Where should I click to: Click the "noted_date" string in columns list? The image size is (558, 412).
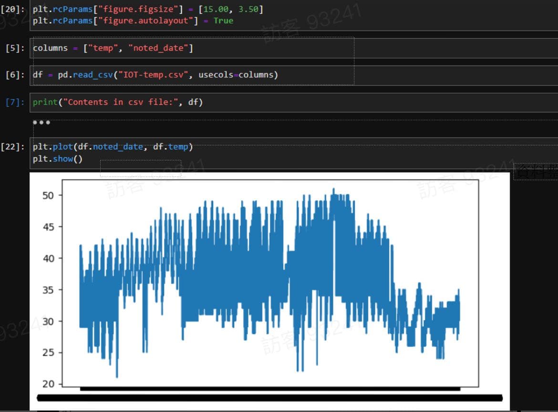(x=158, y=48)
